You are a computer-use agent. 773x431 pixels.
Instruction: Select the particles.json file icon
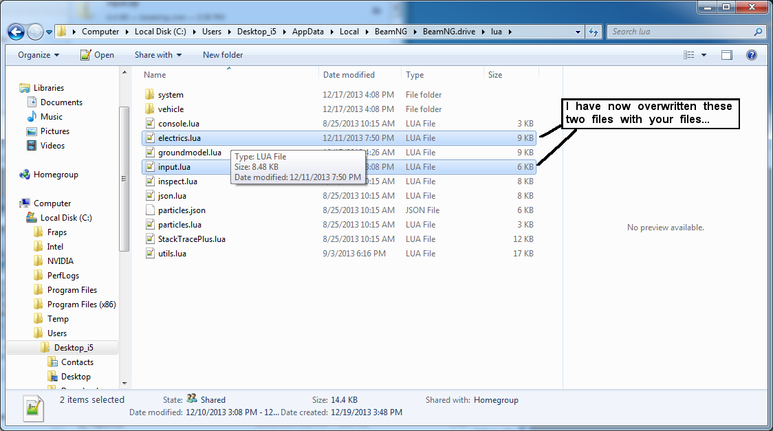tap(150, 210)
